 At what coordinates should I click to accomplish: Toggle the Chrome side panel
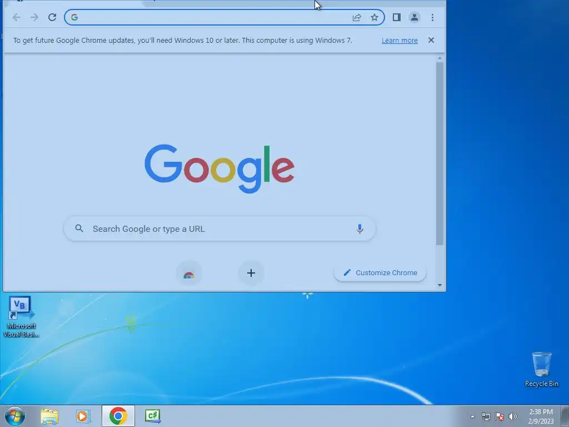[x=396, y=17]
